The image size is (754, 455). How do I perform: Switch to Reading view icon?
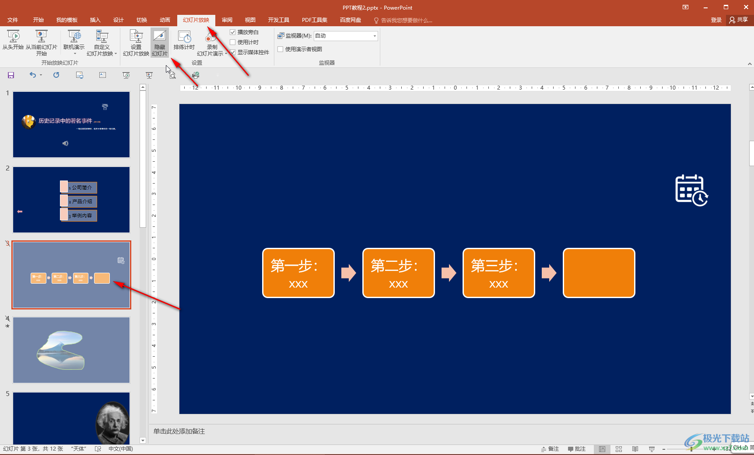point(635,449)
